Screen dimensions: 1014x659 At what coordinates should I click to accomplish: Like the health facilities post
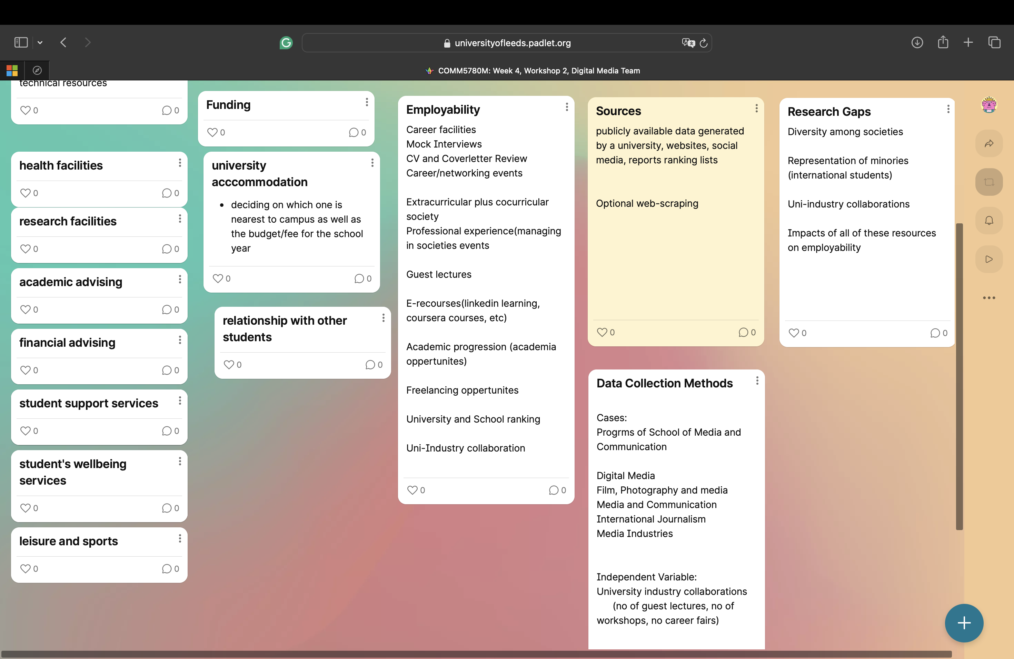click(26, 193)
